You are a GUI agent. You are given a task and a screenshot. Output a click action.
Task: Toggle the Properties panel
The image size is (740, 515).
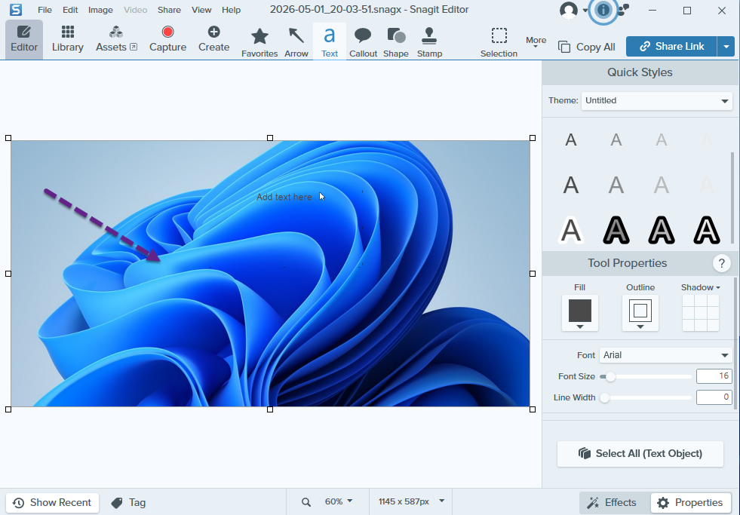(689, 503)
